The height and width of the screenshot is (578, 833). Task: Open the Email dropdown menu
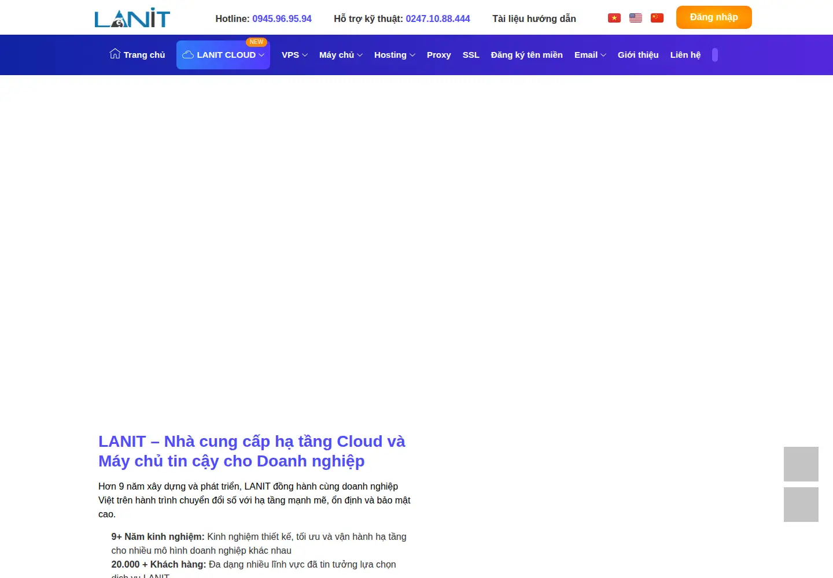coord(590,55)
